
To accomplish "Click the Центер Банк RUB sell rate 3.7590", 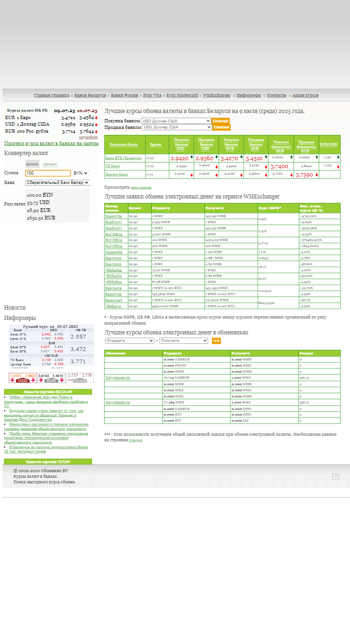I will [x=304, y=175].
